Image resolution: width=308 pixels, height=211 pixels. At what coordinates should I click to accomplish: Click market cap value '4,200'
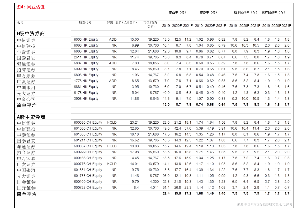click(154, 182)
